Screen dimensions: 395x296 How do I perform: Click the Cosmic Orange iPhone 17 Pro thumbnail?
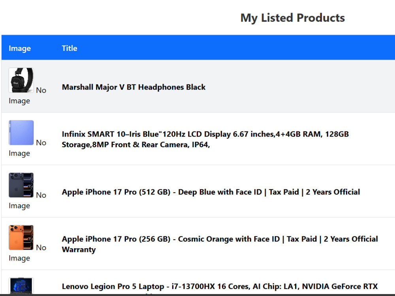(21, 237)
